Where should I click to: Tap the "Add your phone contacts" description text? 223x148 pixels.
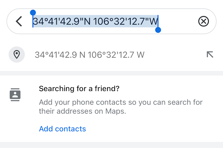120,107
